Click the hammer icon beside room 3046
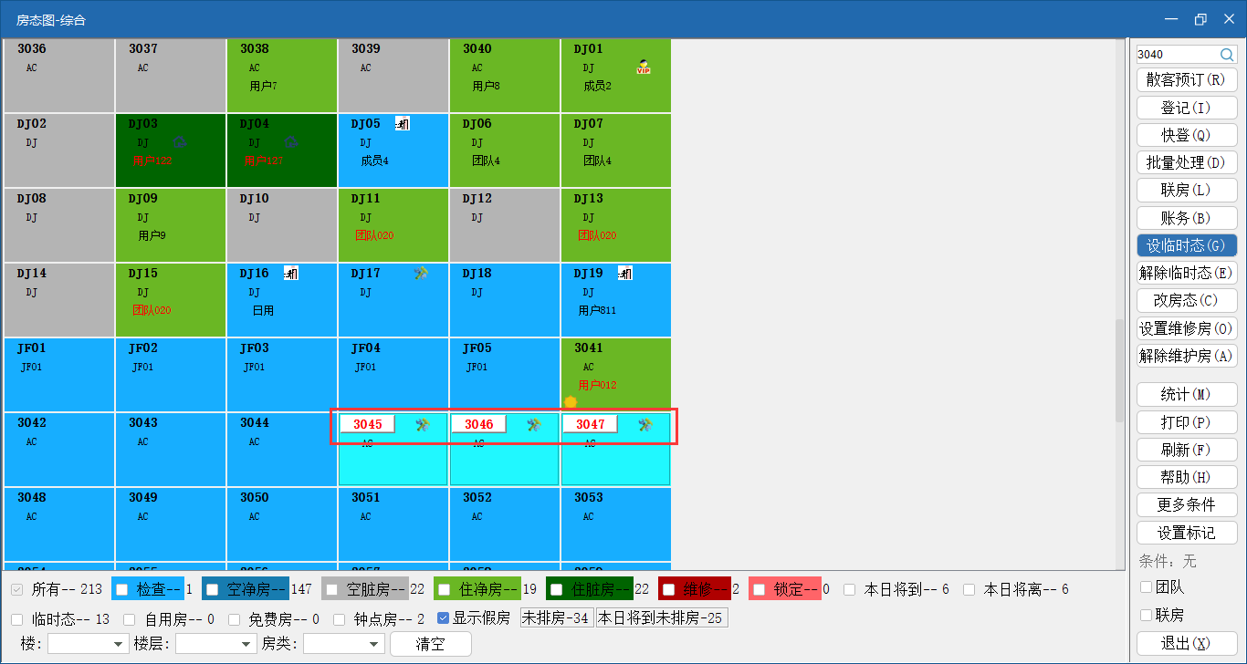Image resolution: width=1247 pixels, height=664 pixels. 534,424
